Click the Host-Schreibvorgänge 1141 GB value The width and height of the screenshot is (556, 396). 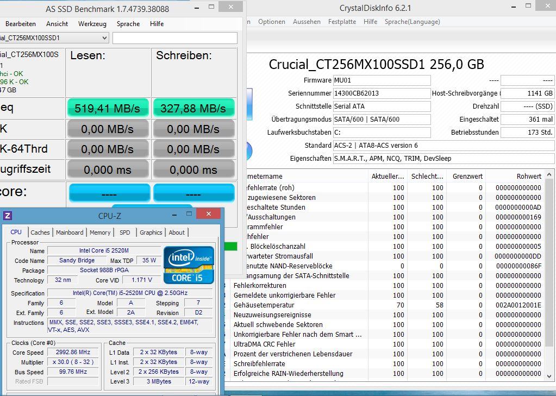pyautogui.click(x=528, y=93)
